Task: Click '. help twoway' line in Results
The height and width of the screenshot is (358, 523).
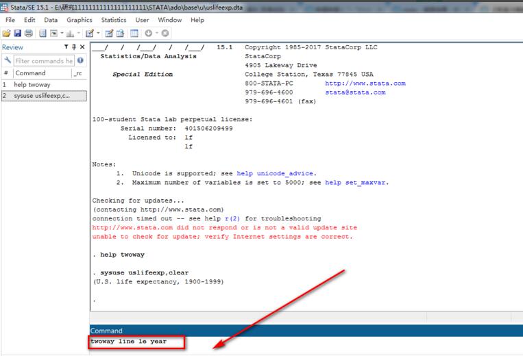Action: click(119, 255)
